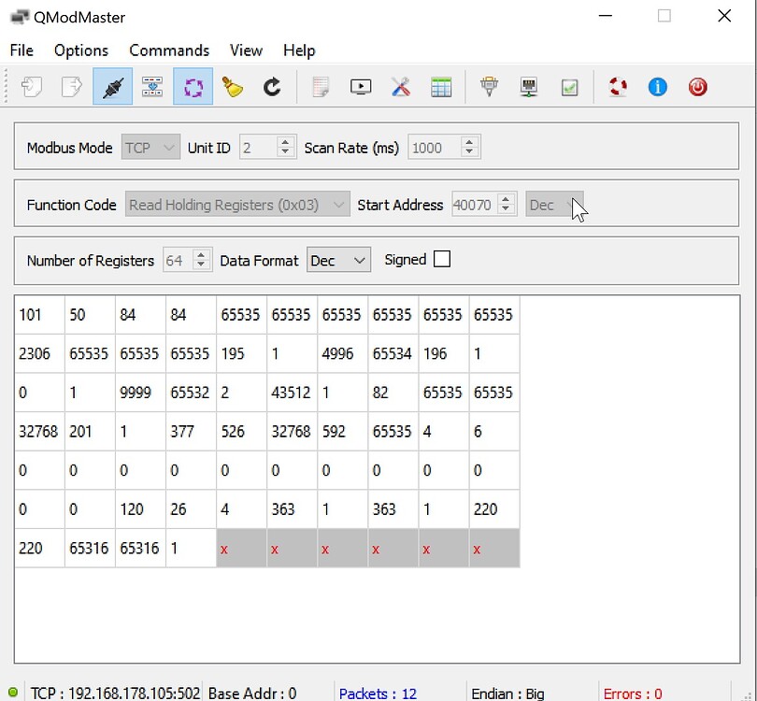Select the register cell showing 43512
The height and width of the screenshot is (701, 757).
point(292,393)
